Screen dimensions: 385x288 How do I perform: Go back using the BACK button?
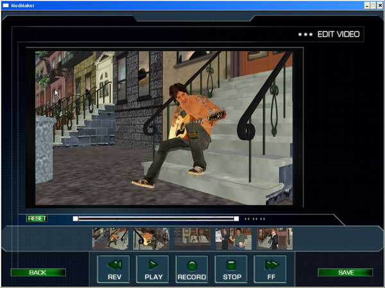[38, 273]
